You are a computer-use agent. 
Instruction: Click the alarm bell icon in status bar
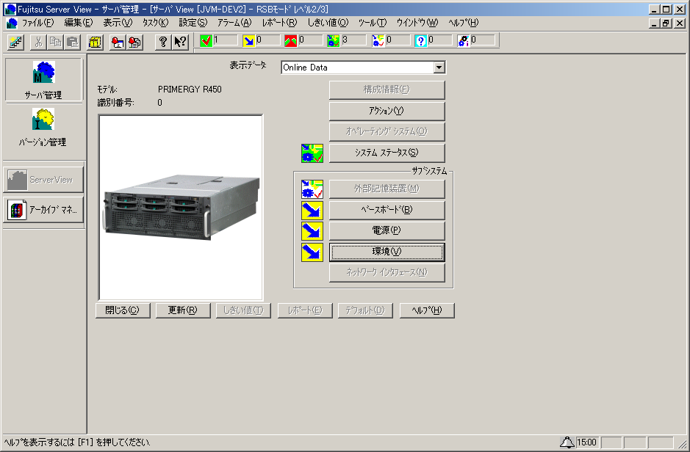[x=567, y=442]
